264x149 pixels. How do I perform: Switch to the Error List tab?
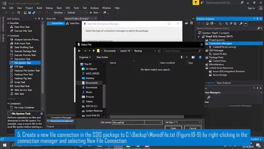(51, 19)
